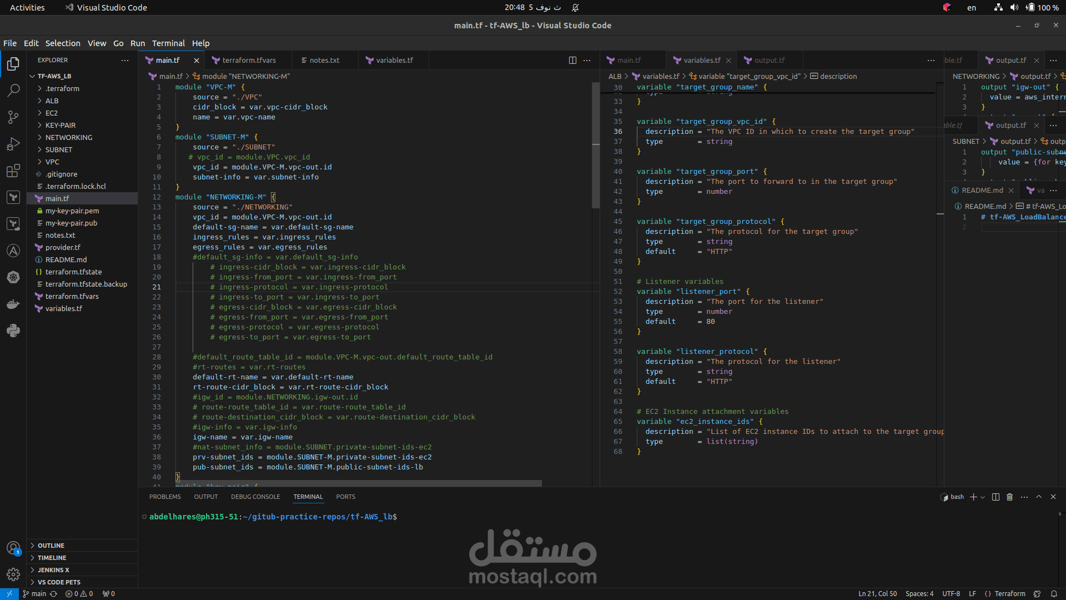This screenshot has height=600, width=1066.
Task: Kill the terminal with trash icon
Action: coord(1010,497)
